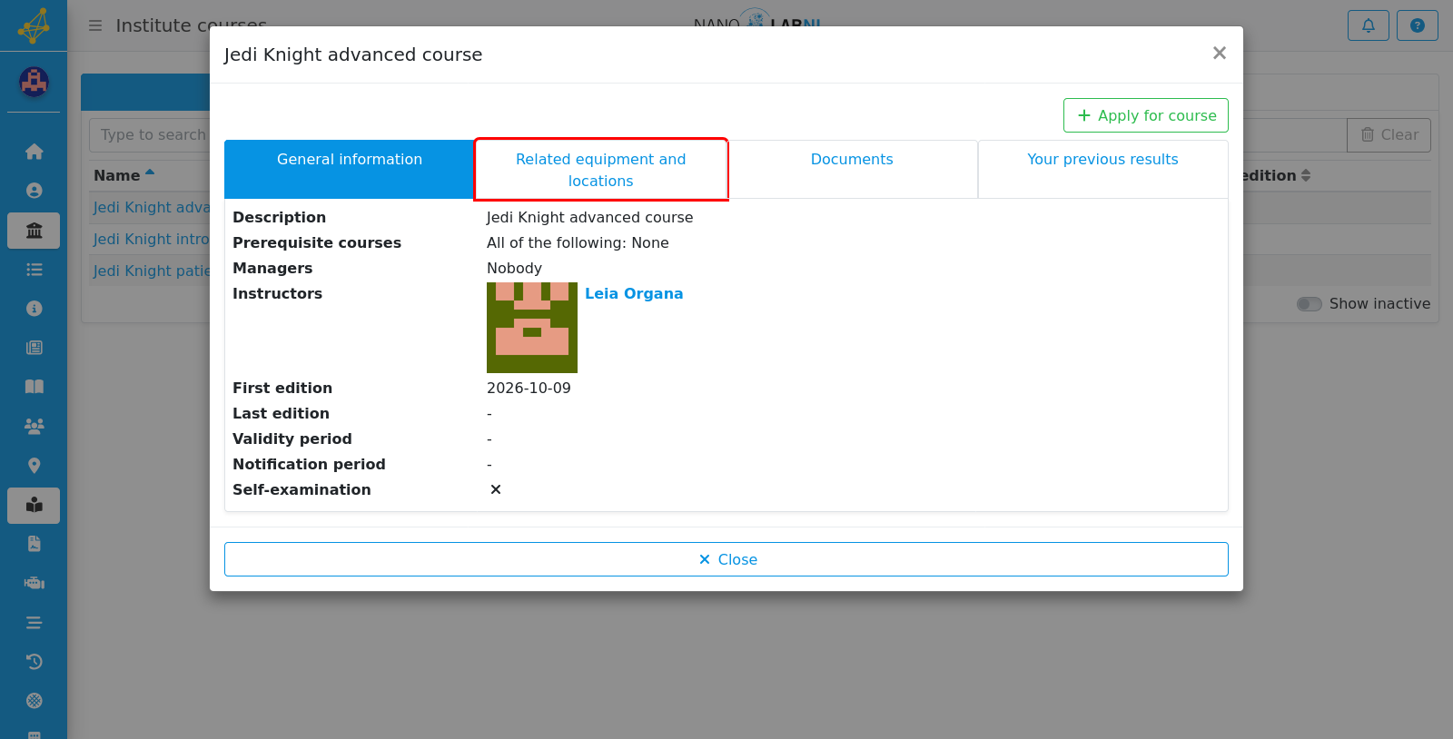The image size is (1453, 739).
Task: Click Apply for course button
Action: (x=1146, y=115)
